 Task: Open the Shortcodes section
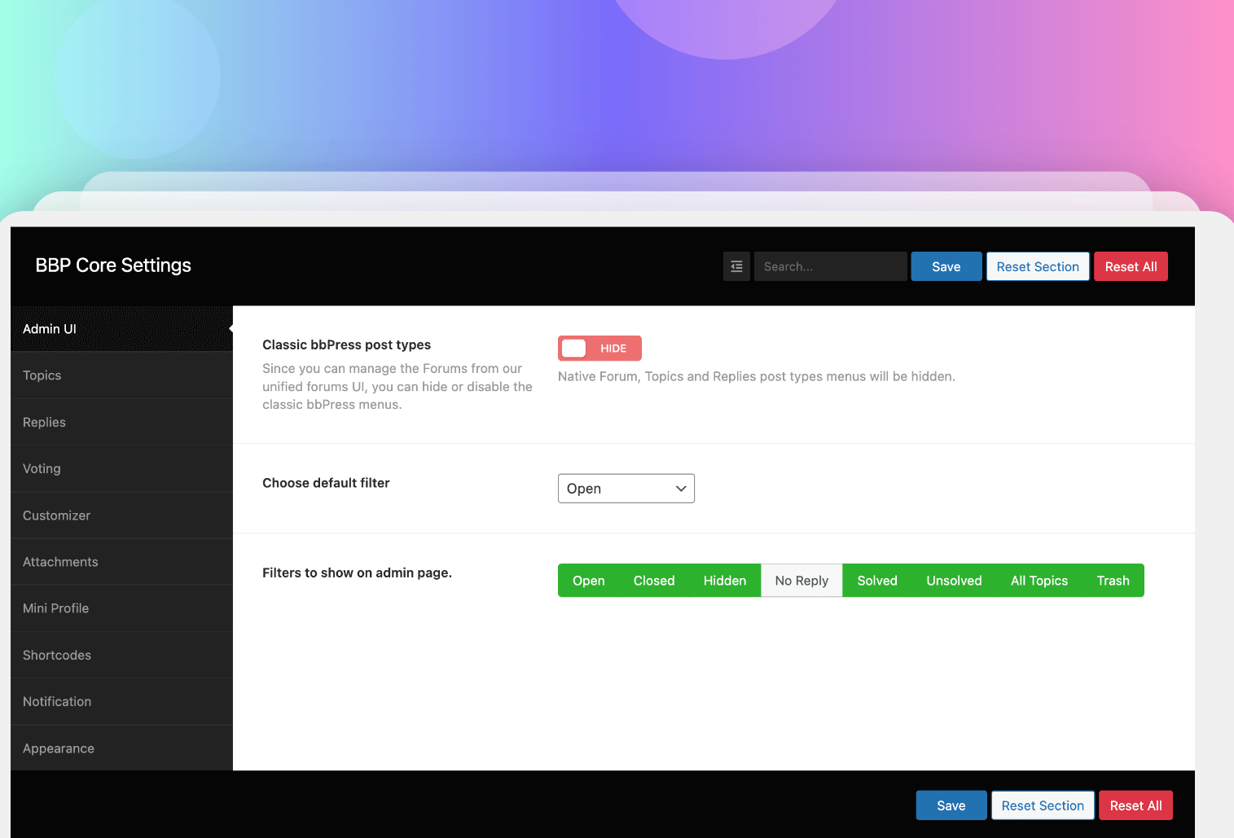point(121,655)
